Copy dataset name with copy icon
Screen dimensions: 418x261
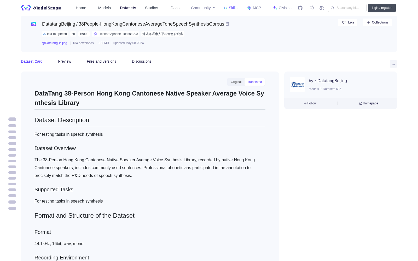click(x=228, y=24)
